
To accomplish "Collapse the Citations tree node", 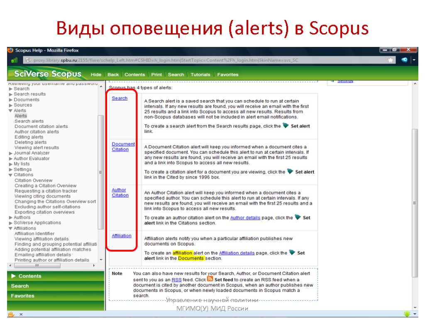I will tap(10, 175).
